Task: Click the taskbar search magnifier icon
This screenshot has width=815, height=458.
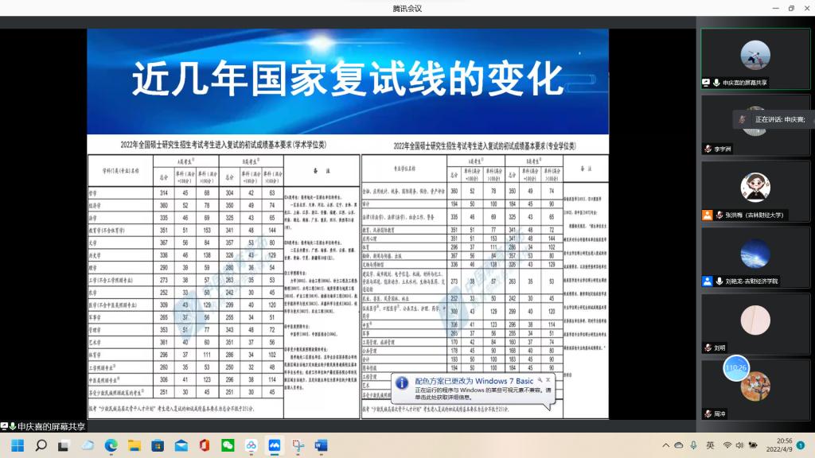Action: pyautogui.click(x=41, y=445)
